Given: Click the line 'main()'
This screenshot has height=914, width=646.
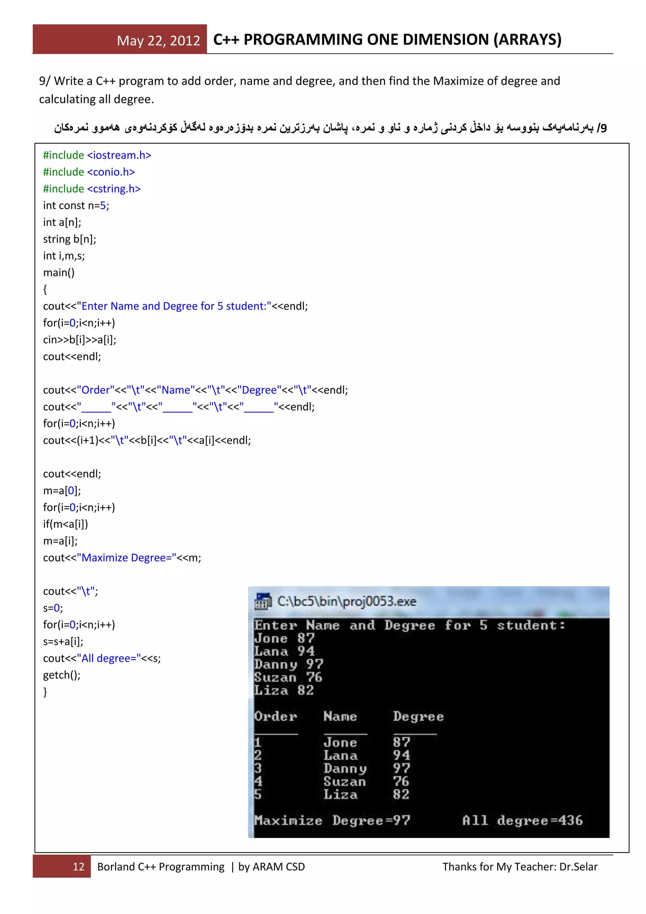Looking at the screenshot, I should (59, 273).
